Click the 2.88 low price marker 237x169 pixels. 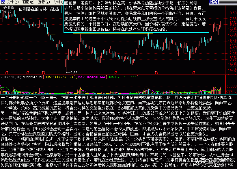74,73
